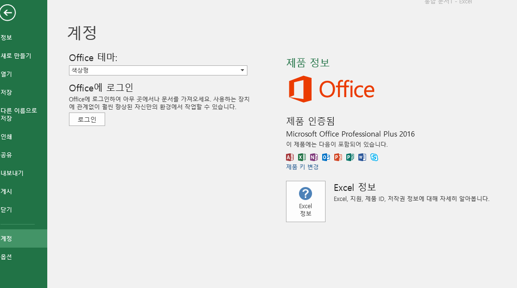
Task: Go to 공유 in the sidebar
Action: [x=24, y=155]
